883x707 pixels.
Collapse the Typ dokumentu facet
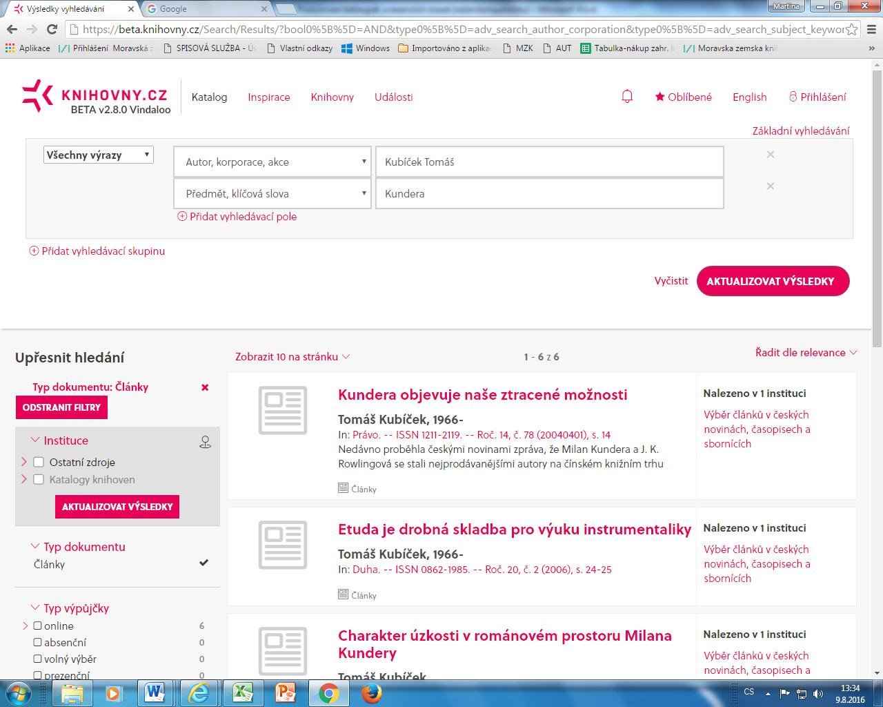(x=78, y=547)
